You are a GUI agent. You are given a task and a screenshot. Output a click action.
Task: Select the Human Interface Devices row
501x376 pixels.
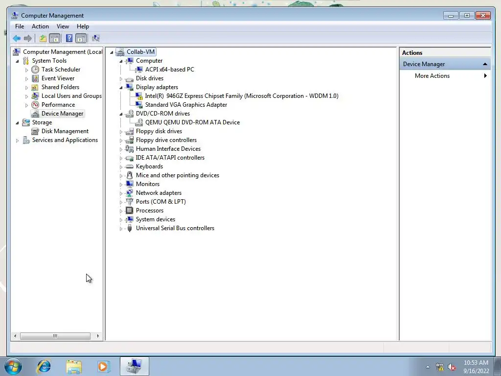(x=168, y=149)
